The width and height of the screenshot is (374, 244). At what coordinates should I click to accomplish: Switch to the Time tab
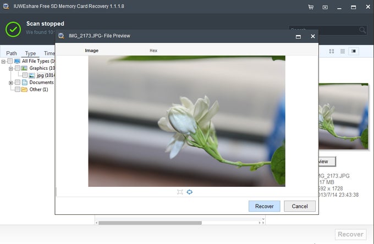point(49,53)
